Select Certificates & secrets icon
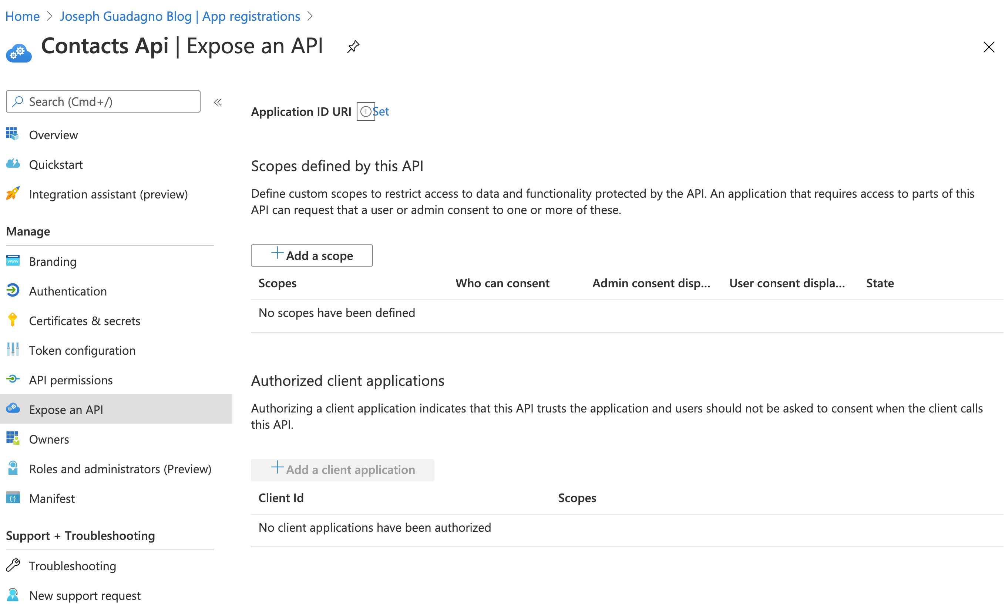The width and height of the screenshot is (1005, 608). coord(12,321)
